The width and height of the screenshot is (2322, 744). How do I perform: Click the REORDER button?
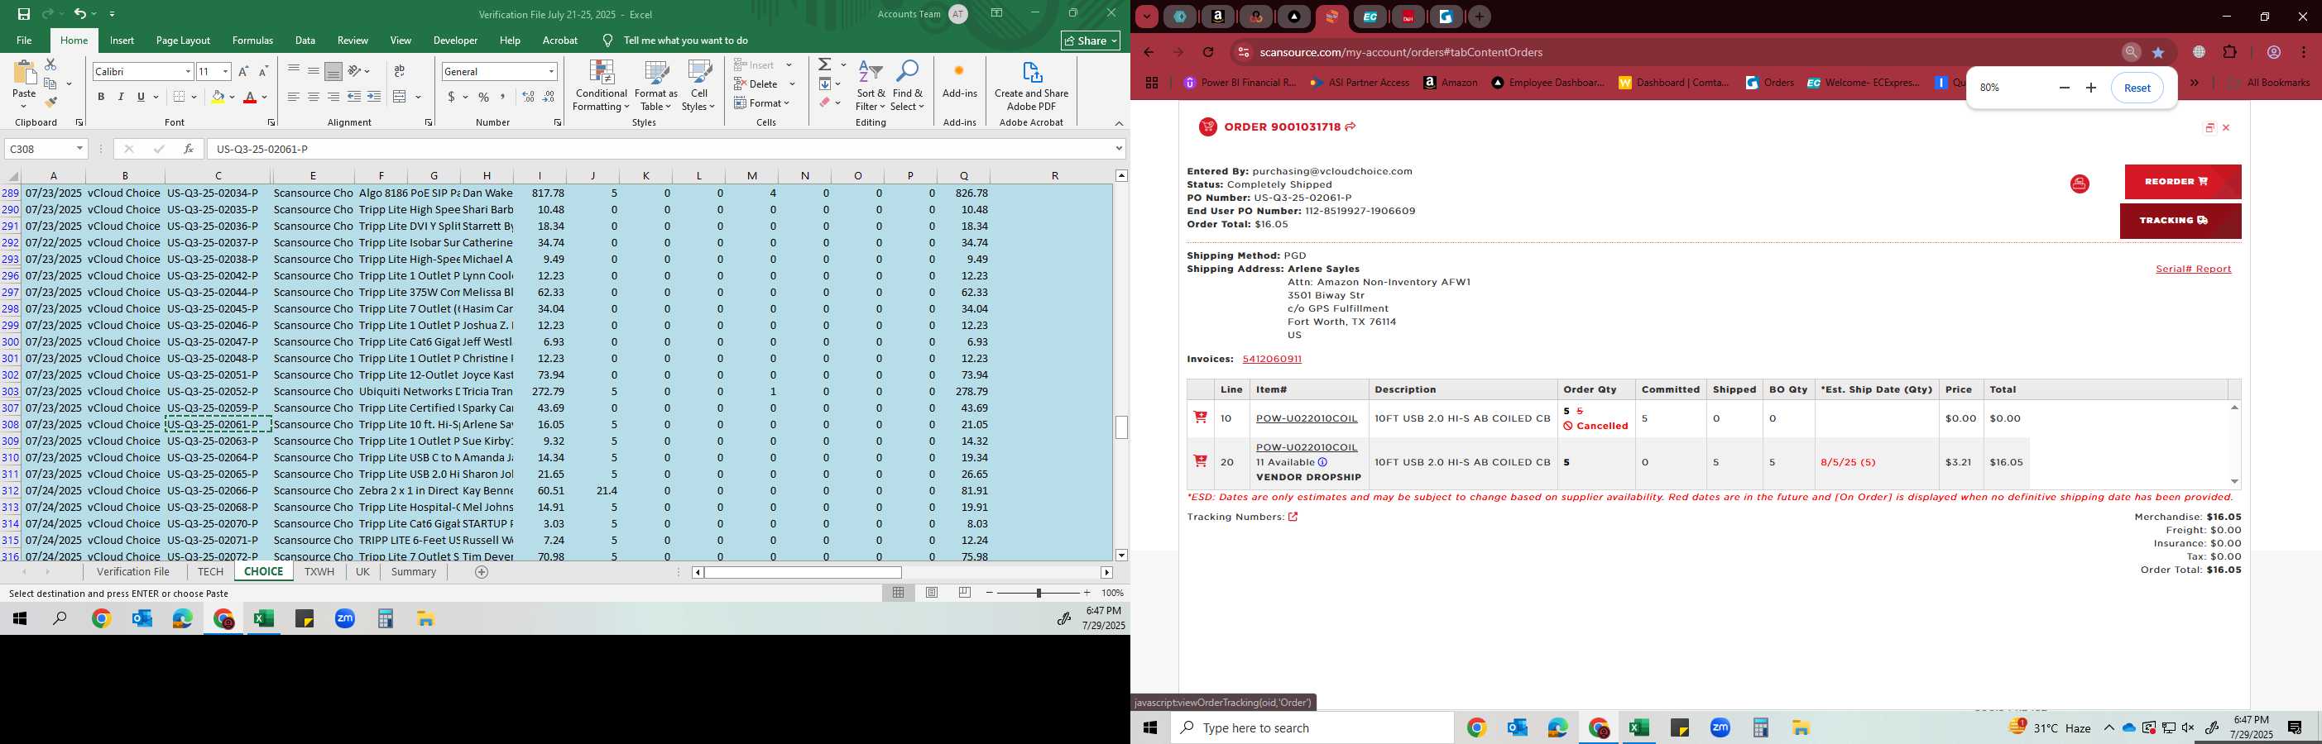2182,182
